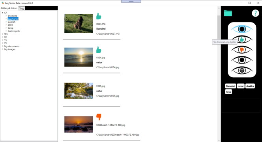Image resolution: width=262 pixels, height=142 pixels.
Task: Select the store folder
Action: [10, 25]
